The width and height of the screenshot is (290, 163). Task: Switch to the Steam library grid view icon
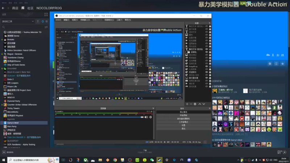click(x=46, y=14)
